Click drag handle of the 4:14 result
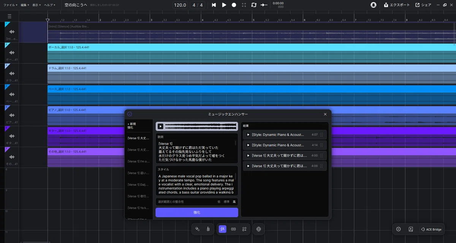The height and width of the screenshot is (243, 456). (x=322, y=145)
